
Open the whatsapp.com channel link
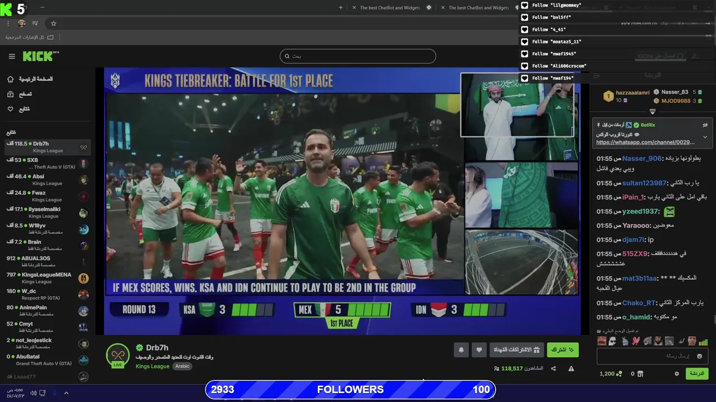(x=645, y=142)
